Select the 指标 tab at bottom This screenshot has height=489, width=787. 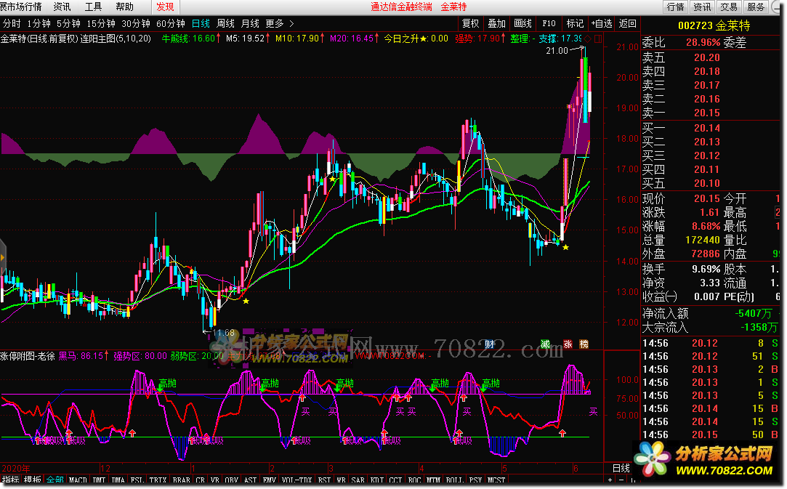[x=11, y=480]
